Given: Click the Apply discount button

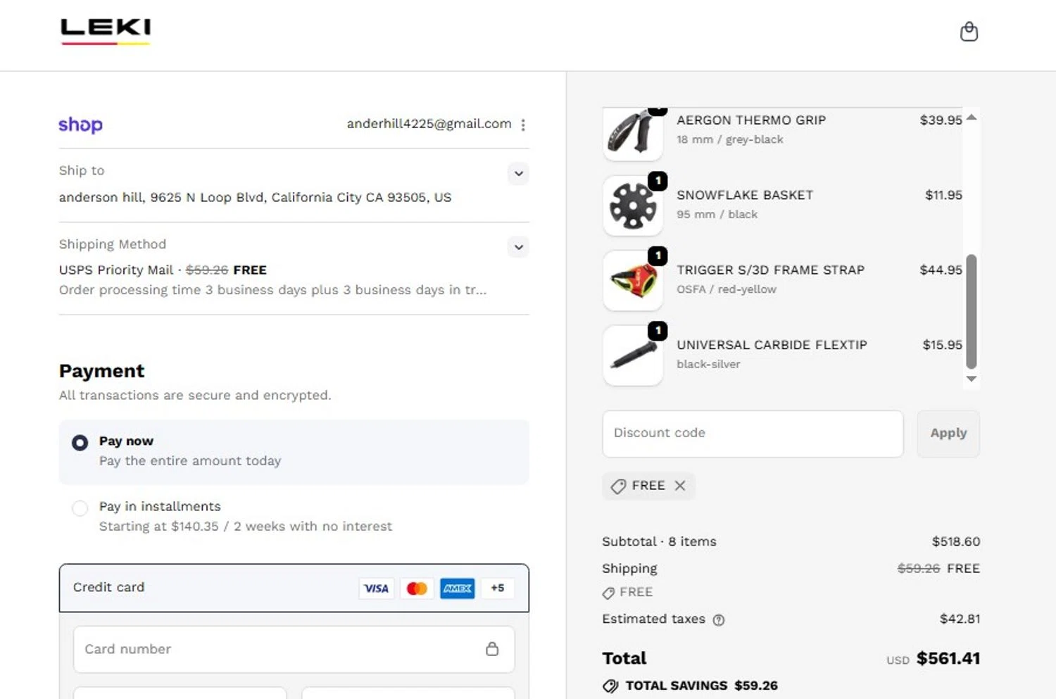Looking at the screenshot, I should click(948, 434).
